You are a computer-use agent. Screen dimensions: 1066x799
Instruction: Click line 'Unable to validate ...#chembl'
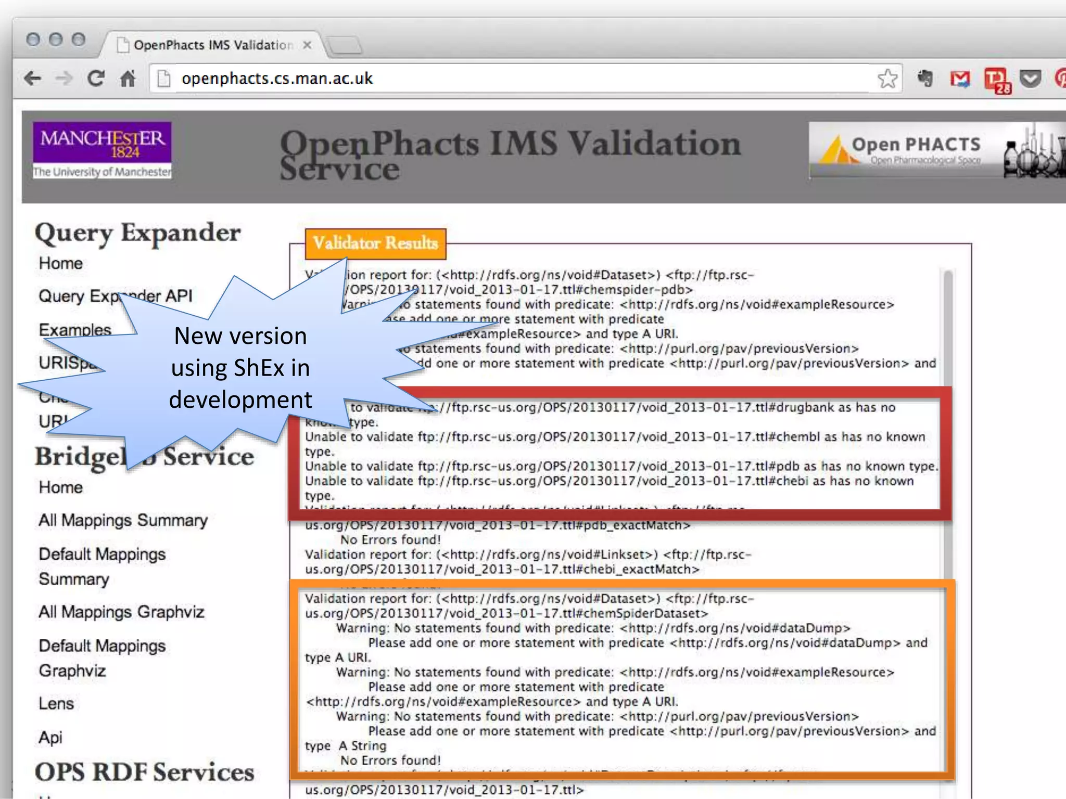(615, 444)
